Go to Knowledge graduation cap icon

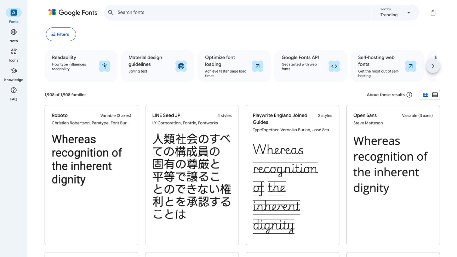(x=14, y=71)
